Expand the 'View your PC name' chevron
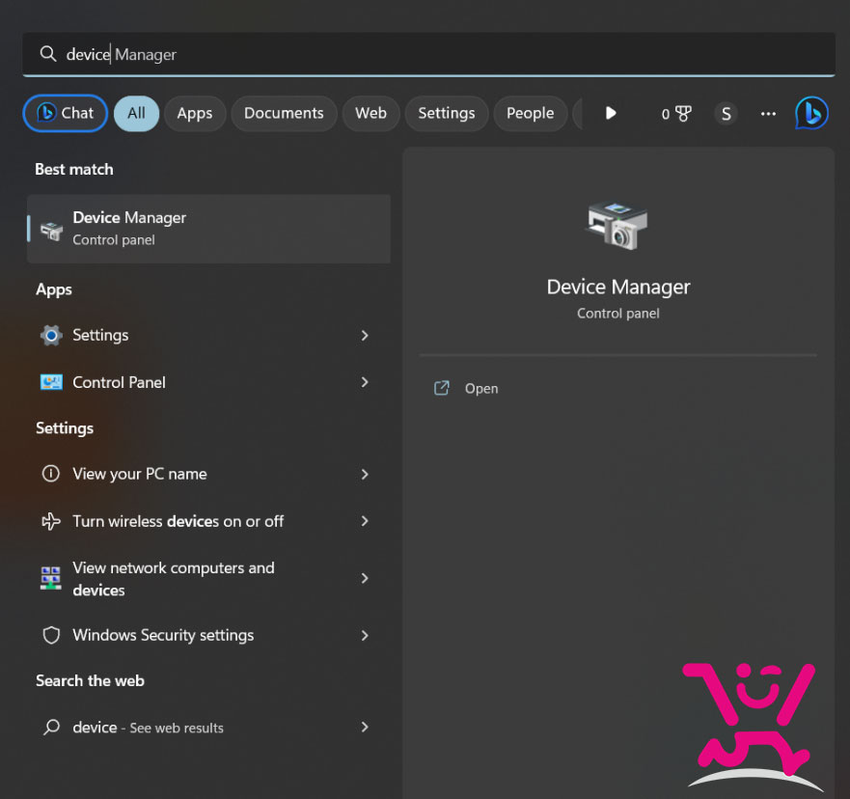Screen dimensions: 850x799 point(365,475)
